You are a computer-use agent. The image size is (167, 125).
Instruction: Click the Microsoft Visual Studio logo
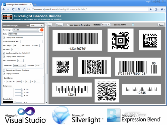tap(25, 115)
